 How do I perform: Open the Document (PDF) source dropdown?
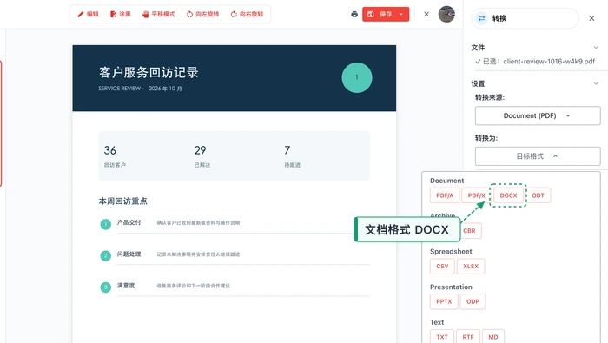(538, 115)
